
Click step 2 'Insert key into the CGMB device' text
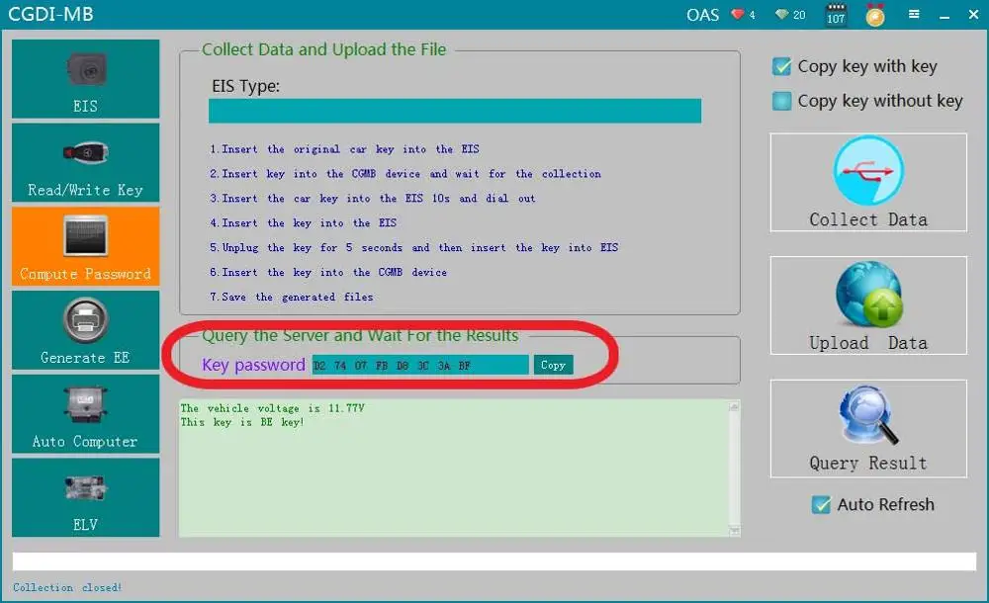pyautogui.click(x=405, y=174)
